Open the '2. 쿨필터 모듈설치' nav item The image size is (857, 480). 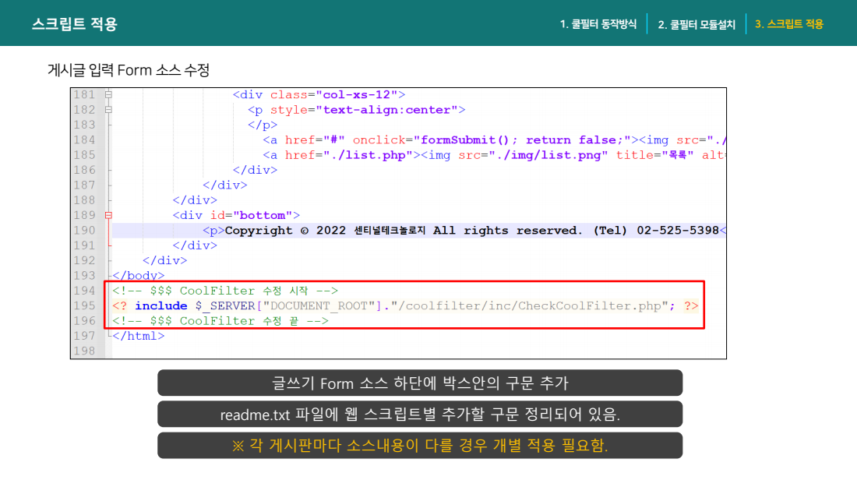697,24
